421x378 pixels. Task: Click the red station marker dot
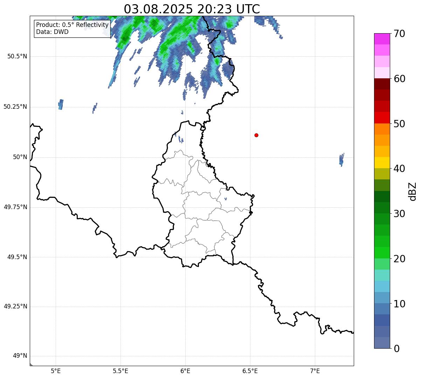pyautogui.click(x=256, y=135)
